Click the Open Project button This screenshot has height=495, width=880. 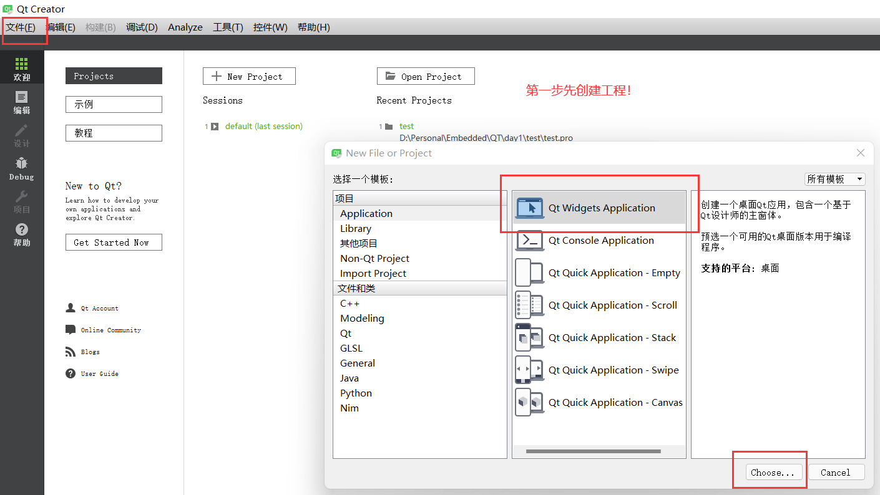tap(426, 76)
